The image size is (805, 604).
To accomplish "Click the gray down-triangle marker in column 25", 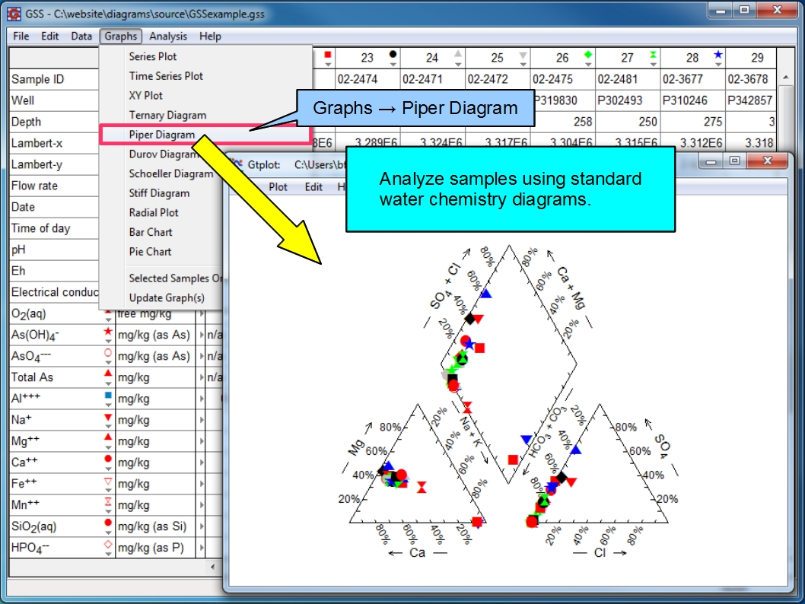I will click(x=523, y=55).
